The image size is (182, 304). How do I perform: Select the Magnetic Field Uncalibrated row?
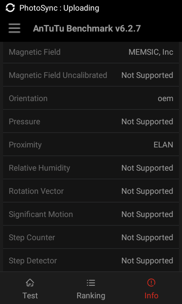coord(91,75)
